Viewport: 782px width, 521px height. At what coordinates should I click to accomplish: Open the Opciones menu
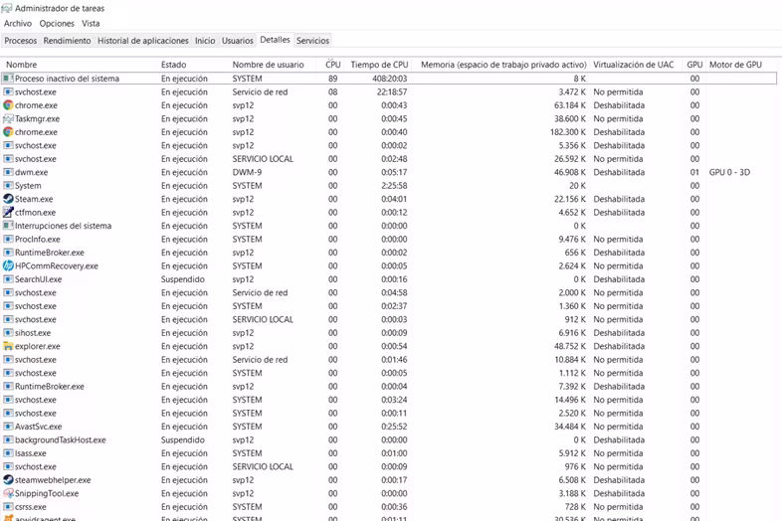[x=57, y=24]
